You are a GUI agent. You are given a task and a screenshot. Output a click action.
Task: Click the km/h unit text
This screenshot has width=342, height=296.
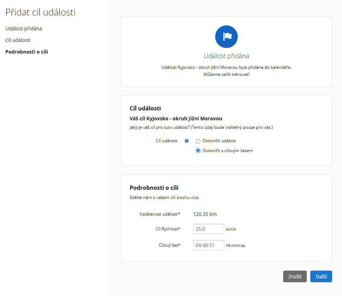[231, 229]
